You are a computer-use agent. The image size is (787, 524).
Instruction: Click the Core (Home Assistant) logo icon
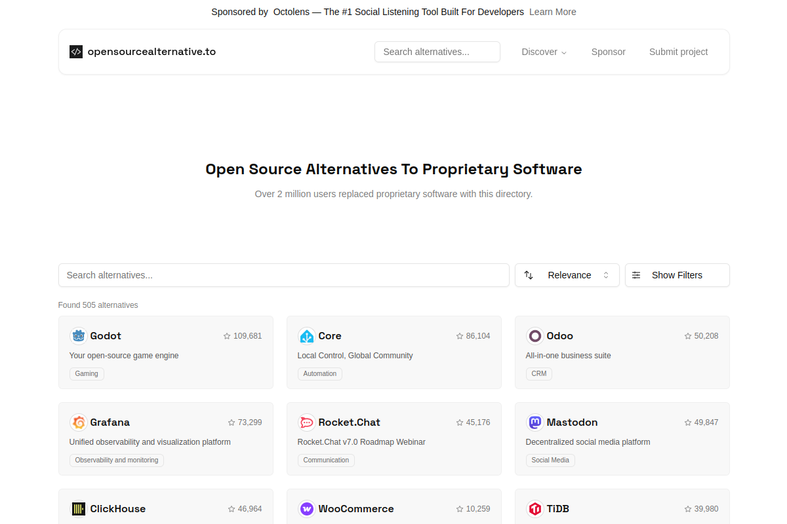coord(306,336)
